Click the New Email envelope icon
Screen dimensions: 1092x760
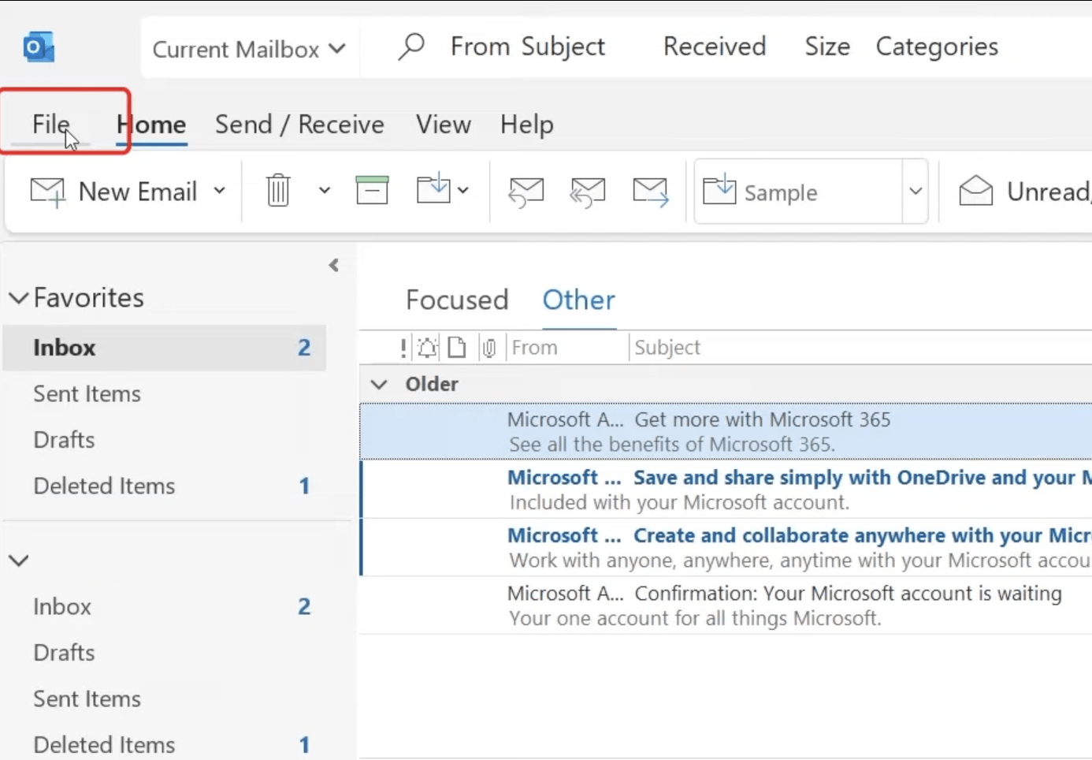[x=47, y=192]
